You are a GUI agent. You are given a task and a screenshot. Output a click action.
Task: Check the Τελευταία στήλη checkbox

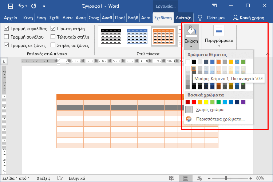point(54,37)
